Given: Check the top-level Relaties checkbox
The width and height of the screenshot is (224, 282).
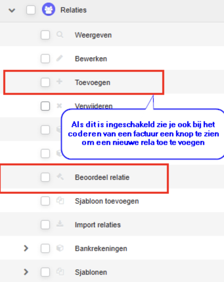Looking at the screenshot, I should (31, 10).
